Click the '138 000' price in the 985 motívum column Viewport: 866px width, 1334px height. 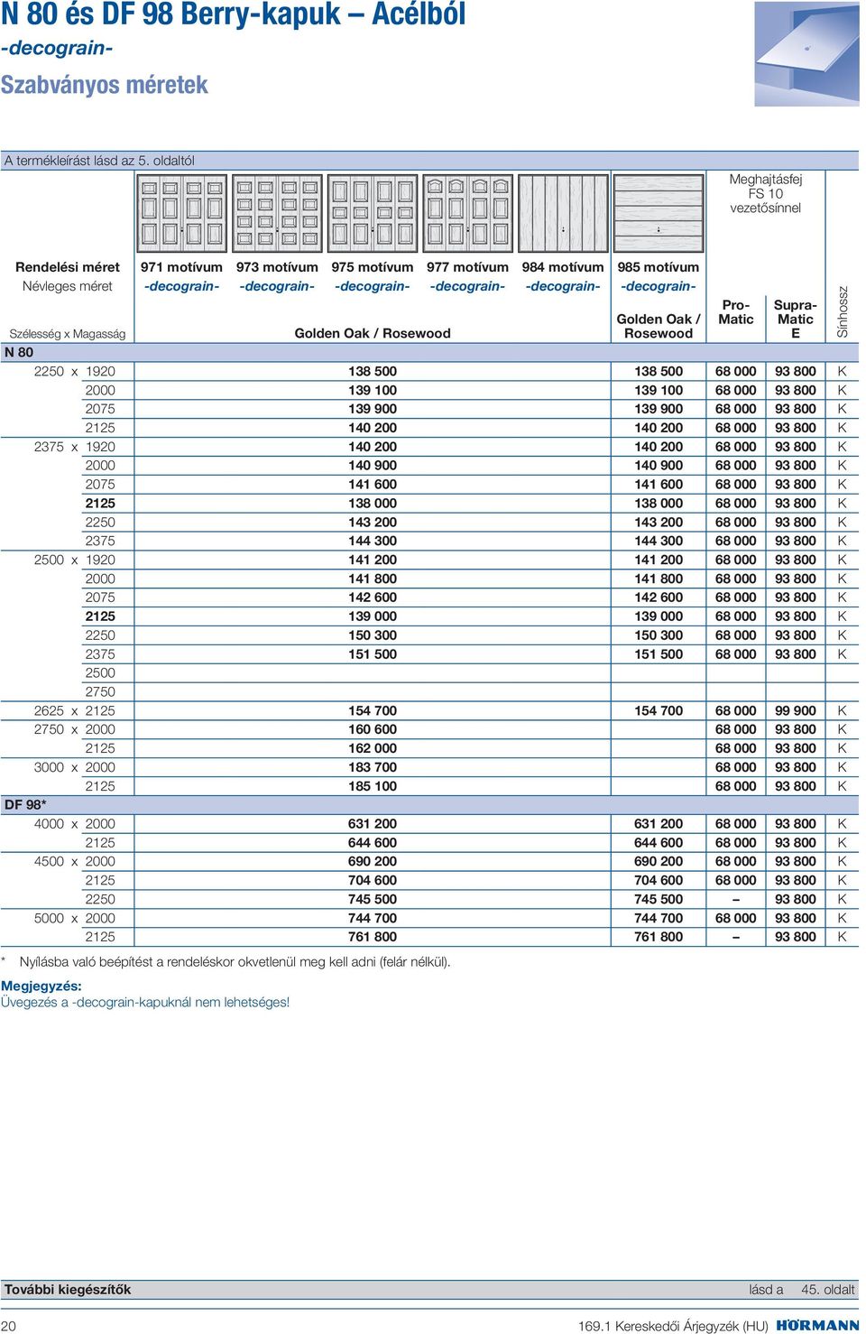pyautogui.click(x=659, y=504)
